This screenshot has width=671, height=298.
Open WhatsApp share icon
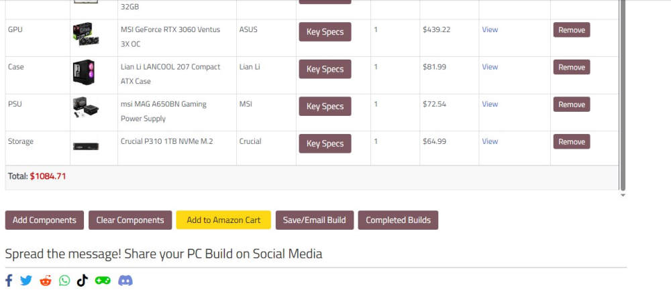pyautogui.click(x=64, y=281)
